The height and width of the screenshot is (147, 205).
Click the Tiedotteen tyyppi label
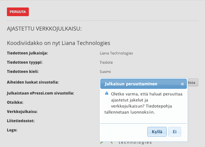[x=25, y=63]
